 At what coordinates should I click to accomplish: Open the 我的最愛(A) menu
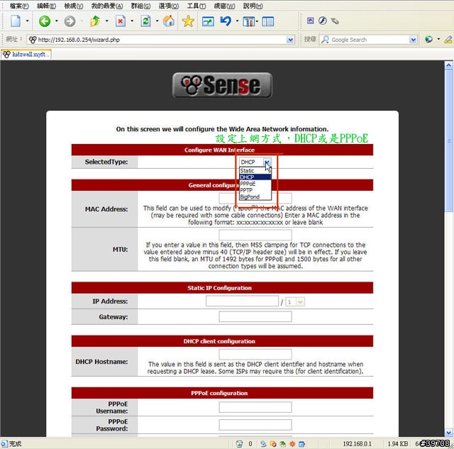tap(107, 6)
